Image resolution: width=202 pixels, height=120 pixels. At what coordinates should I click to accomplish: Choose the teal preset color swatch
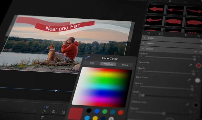tap(113, 112)
